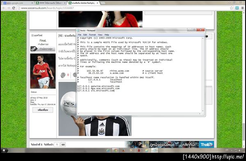Click the Windows Start button
Screen dimensions: 246x161
click(x=4, y=150)
